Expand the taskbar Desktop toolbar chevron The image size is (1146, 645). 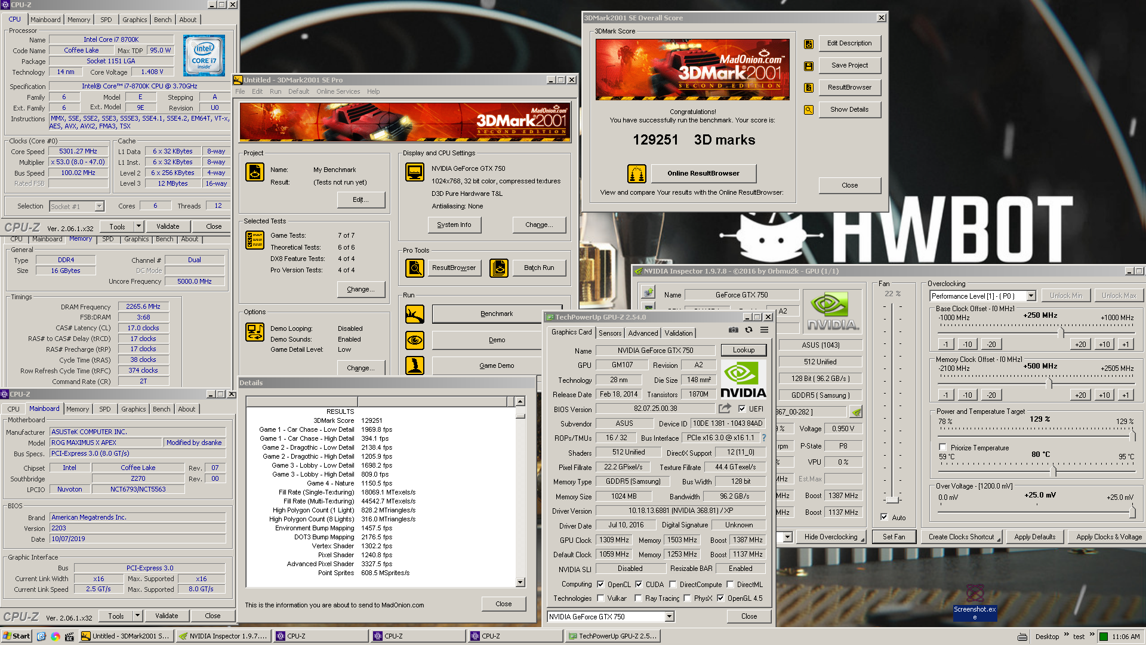pos(1065,635)
